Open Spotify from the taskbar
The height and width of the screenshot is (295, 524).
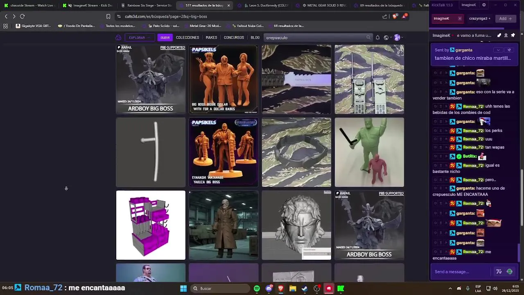[257, 288]
